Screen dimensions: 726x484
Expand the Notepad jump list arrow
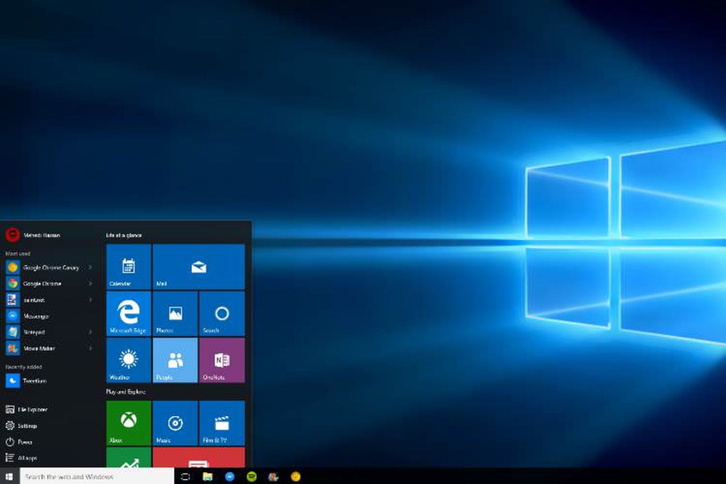coord(90,332)
